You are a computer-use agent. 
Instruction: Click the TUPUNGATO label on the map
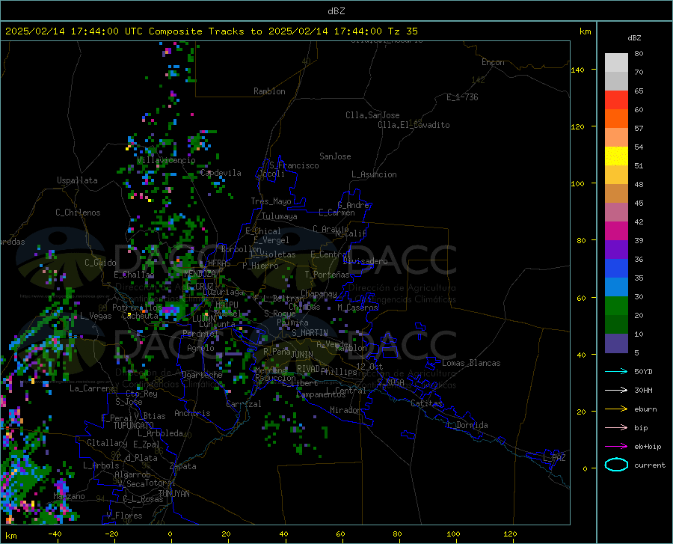[x=134, y=426]
